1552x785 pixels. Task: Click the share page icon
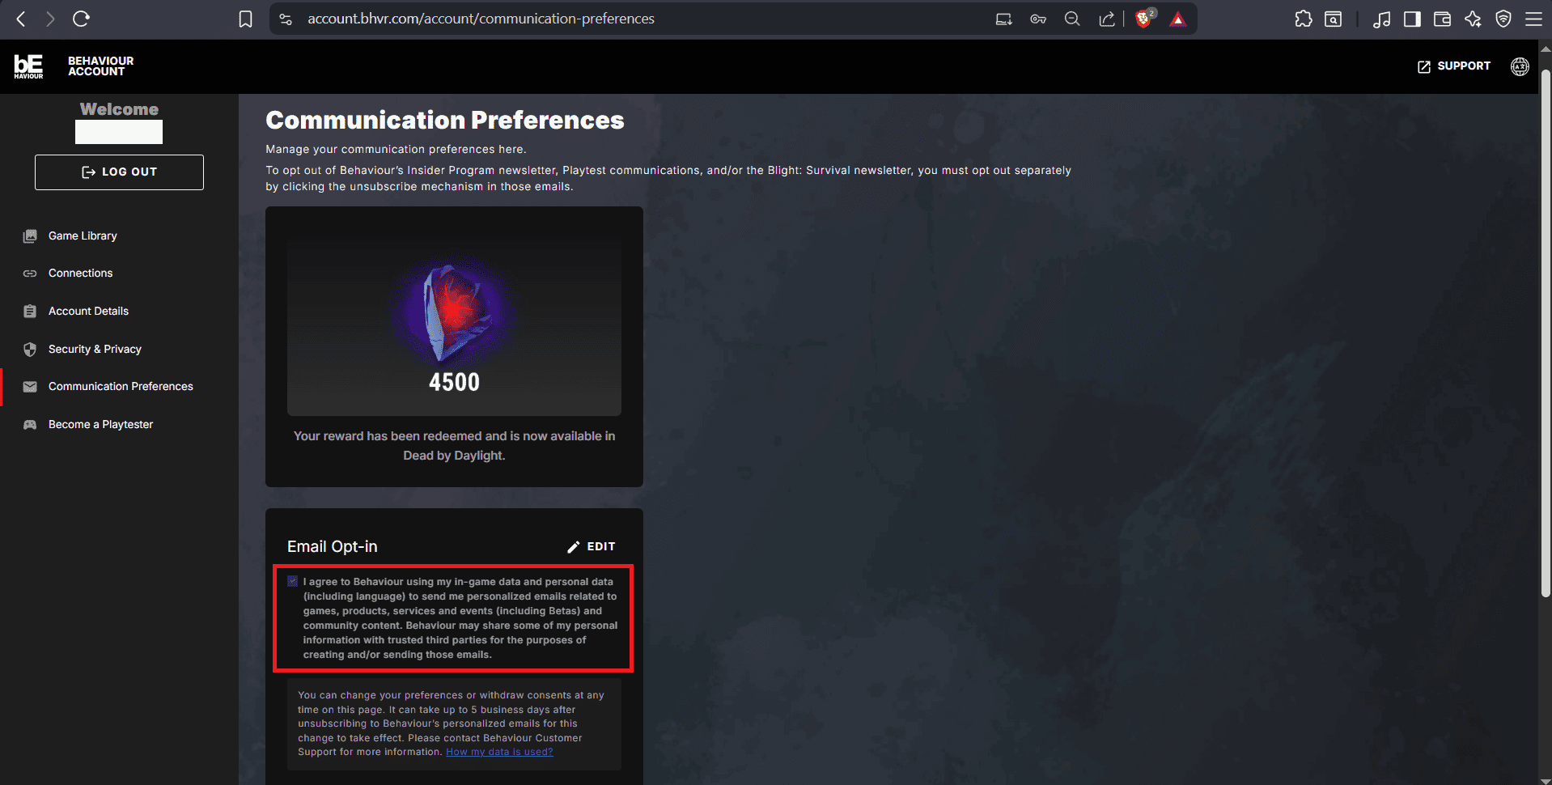click(1107, 19)
